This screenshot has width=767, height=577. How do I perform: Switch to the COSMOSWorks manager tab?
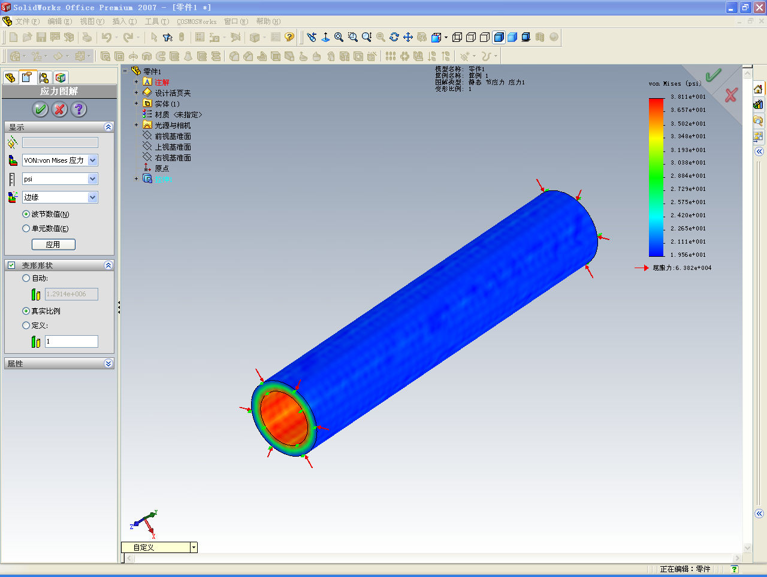pos(61,78)
